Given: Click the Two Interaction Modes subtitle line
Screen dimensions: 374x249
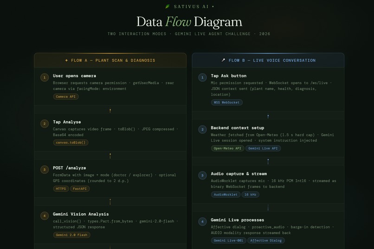Looking at the screenshot, I should click(x=189, y=34).
